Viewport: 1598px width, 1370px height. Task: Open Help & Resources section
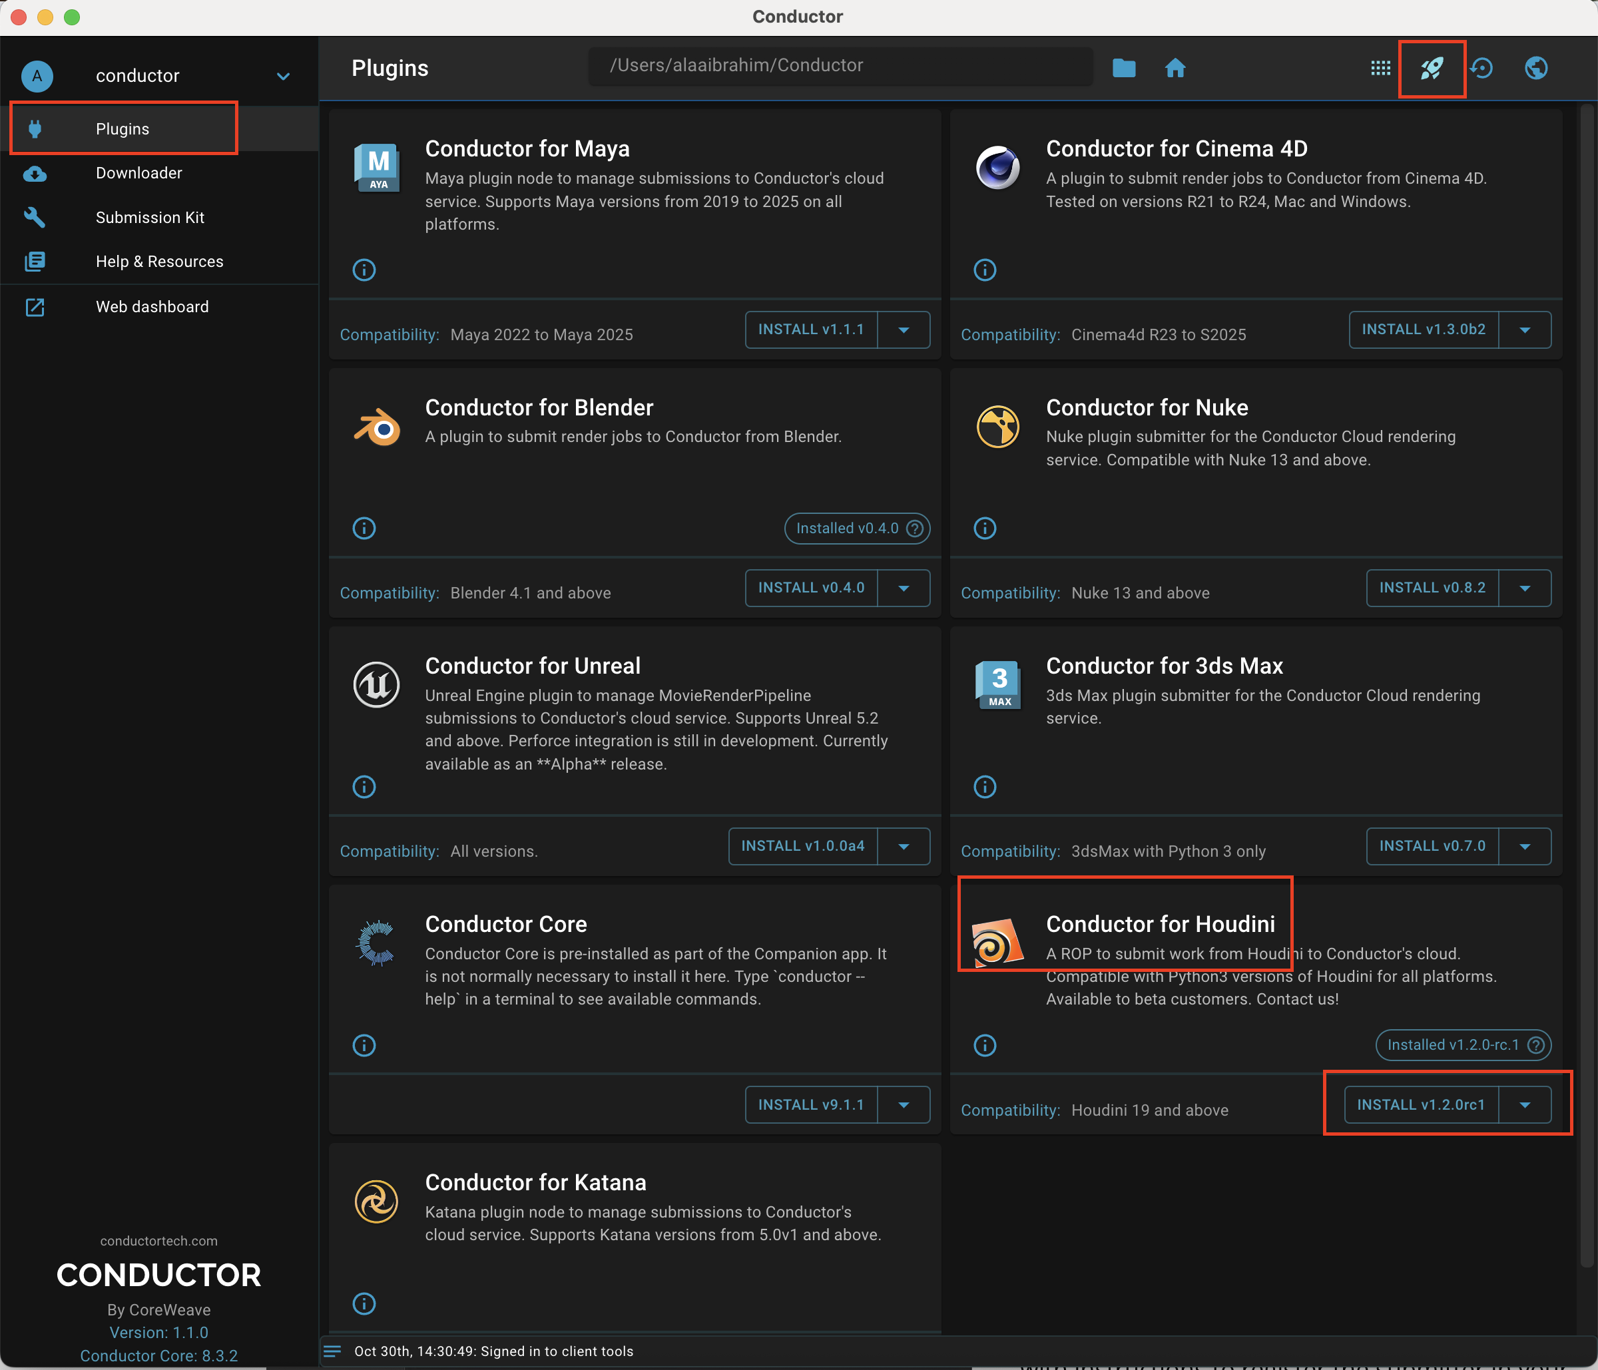pos(159,262)
